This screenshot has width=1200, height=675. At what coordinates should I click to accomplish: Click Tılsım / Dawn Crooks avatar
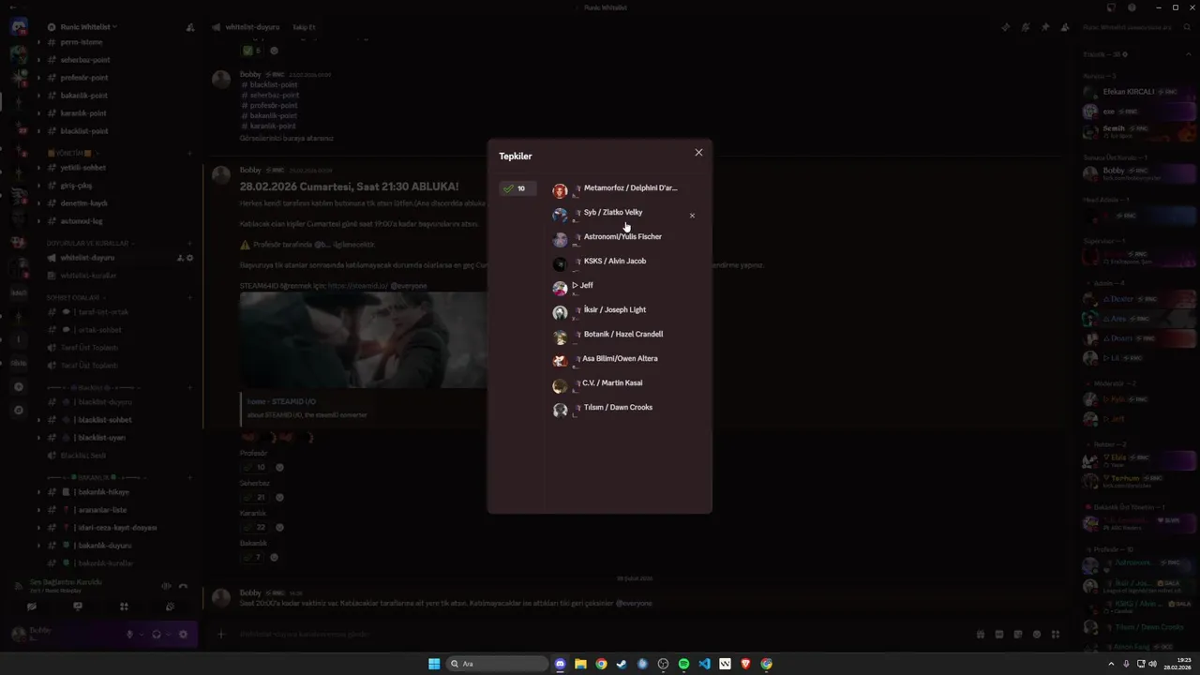pyautogui.click(x=560, y=410)
